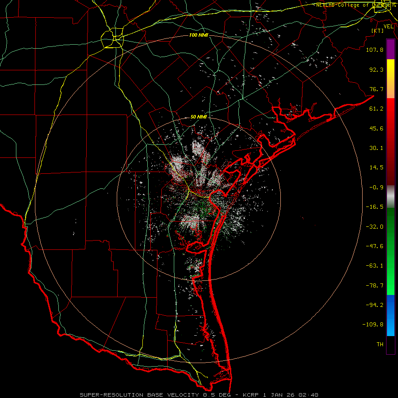This screenshot has height=398, width=398.
Task: Click the 45.6 velocity scale value
Action: (x=376, y=128)
